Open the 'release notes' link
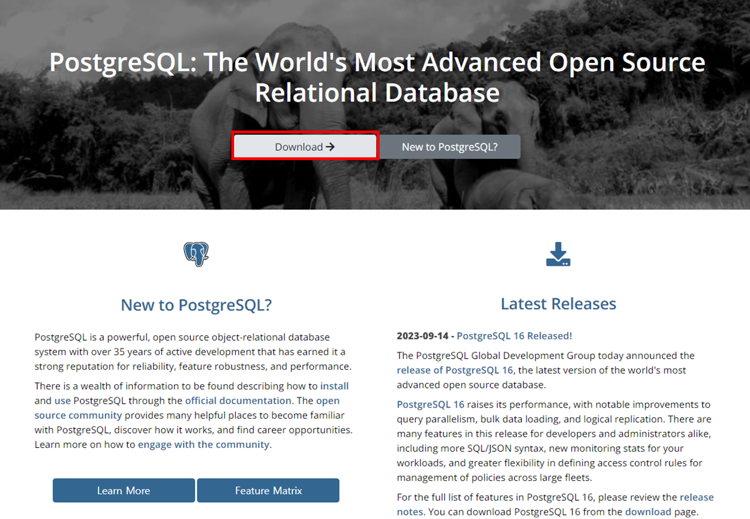Image resolution: width=750 pixels, height=519 pixels. [696, 497]
